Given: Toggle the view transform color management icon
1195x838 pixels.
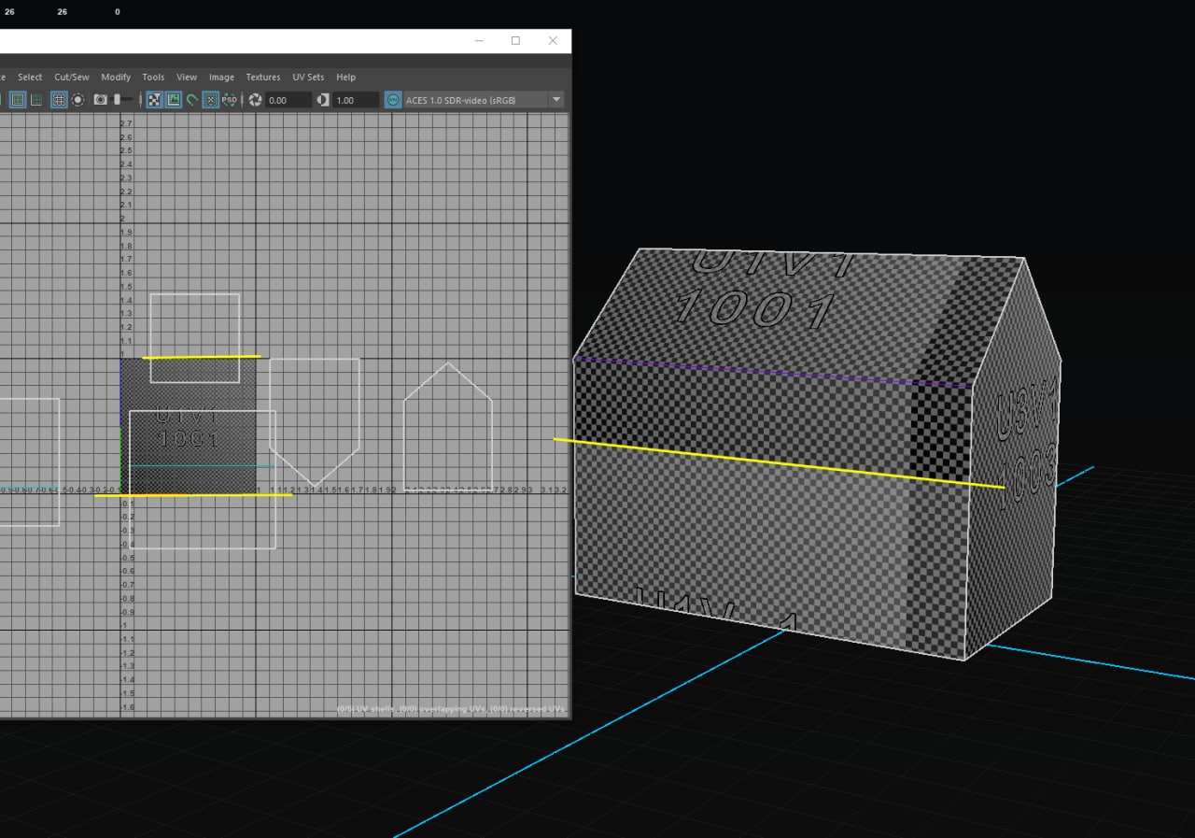Looking at the screenshot, I should click(x=393, y=99).
